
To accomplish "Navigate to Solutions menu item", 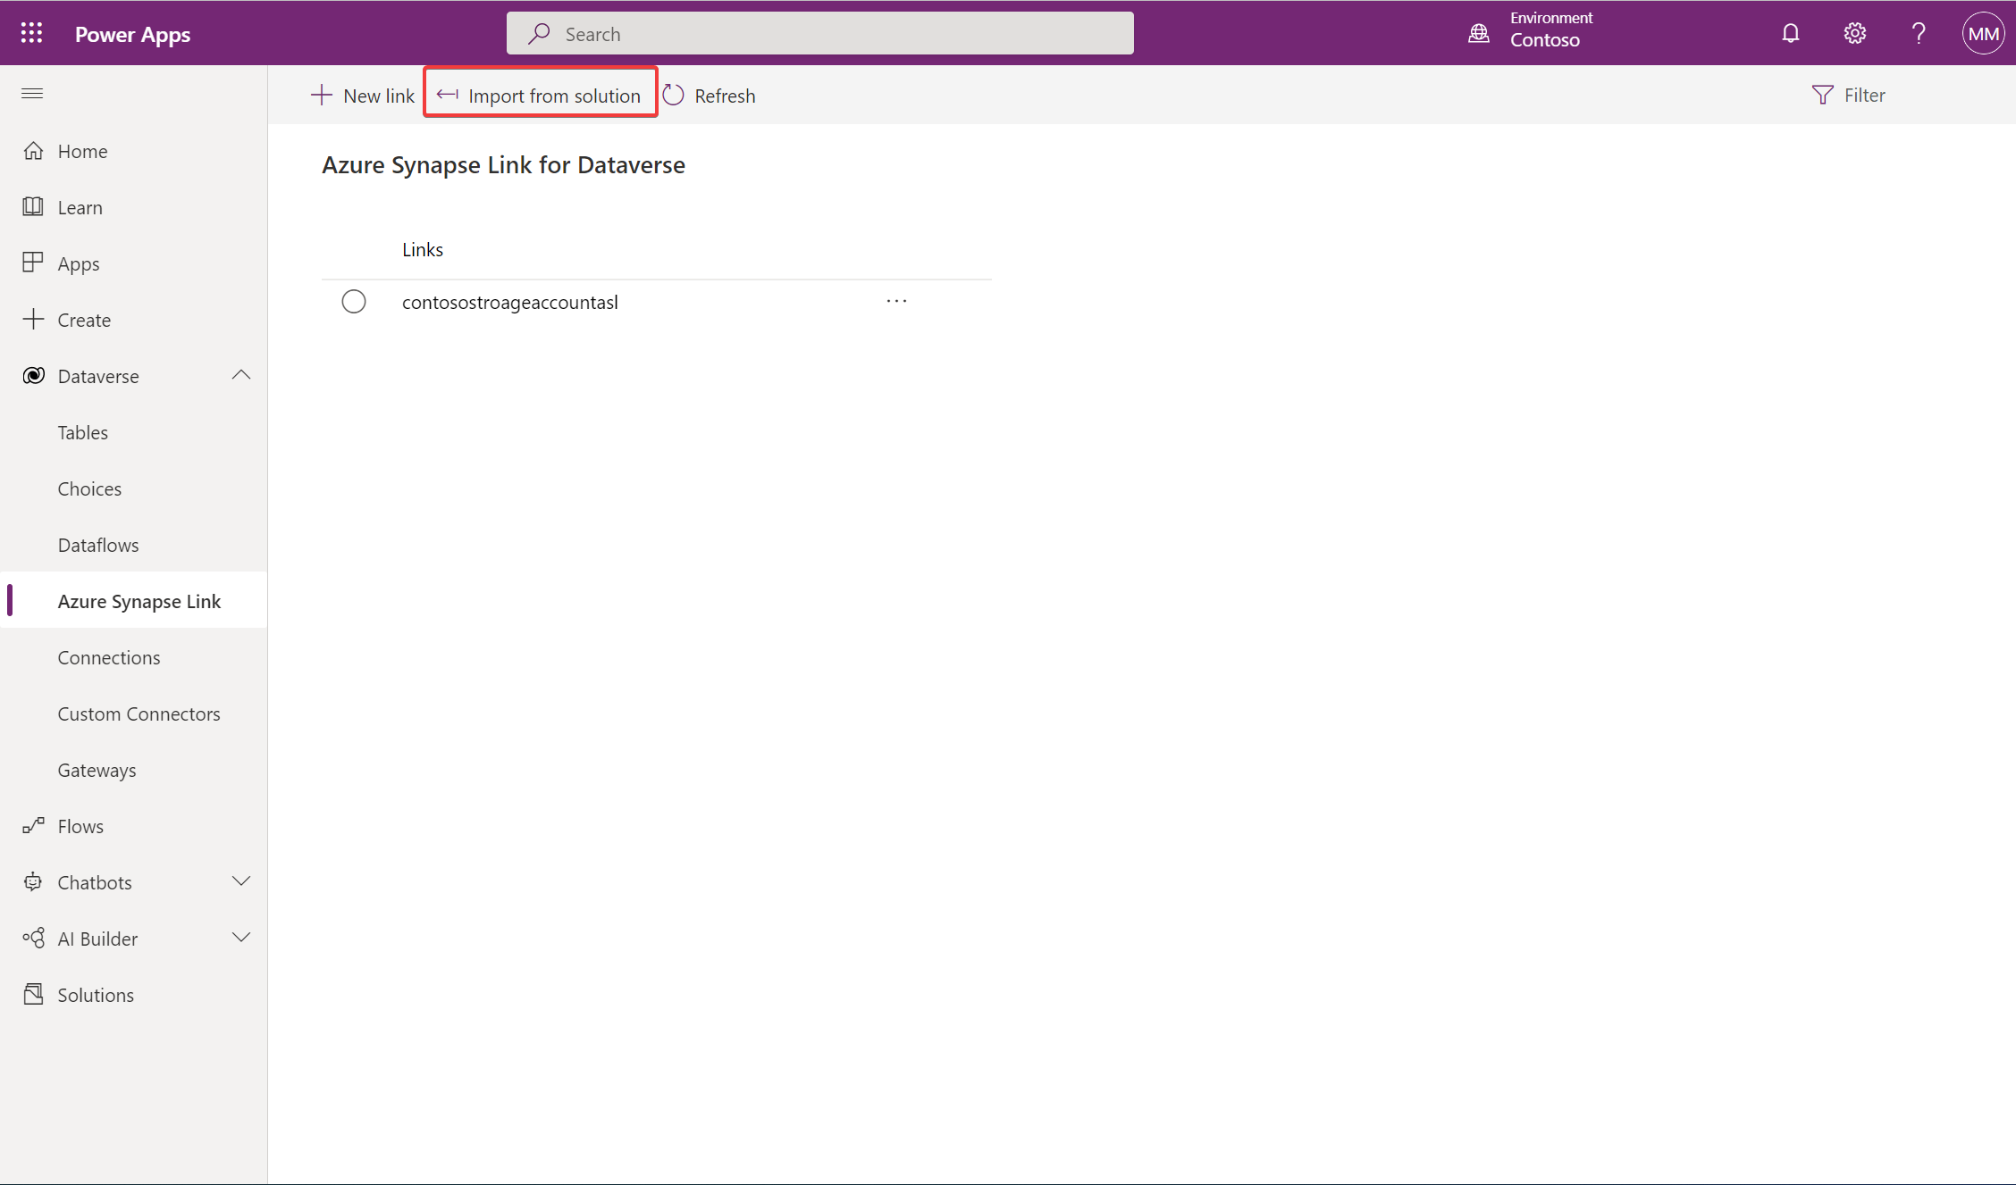I will pos(95,995).
